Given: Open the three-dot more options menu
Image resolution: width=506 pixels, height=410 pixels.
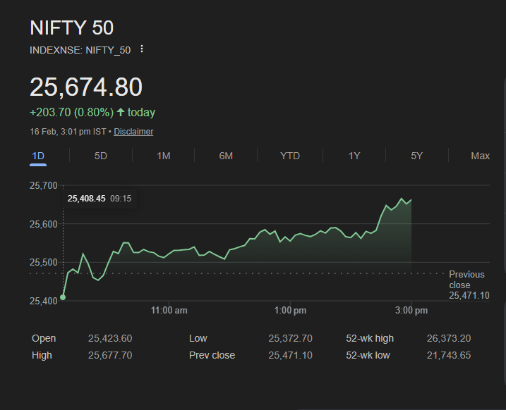Looking at the screenshot, I should pyautogui.click(x=142, y=49).
